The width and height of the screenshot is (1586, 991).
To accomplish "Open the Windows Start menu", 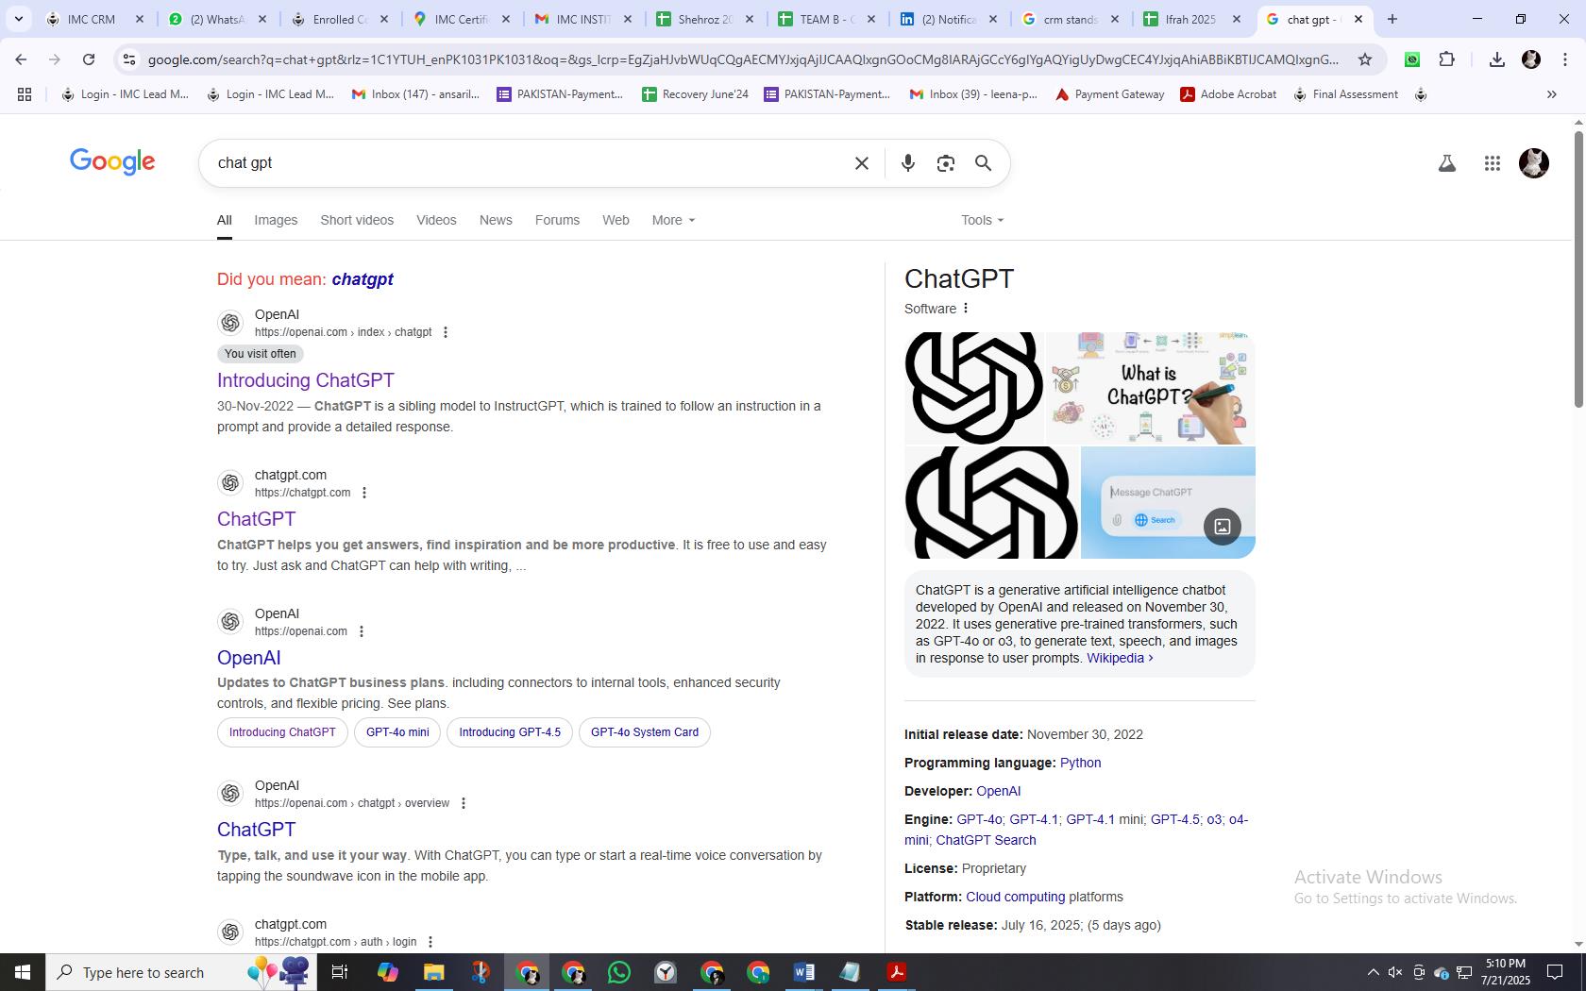I will [23, 972].
